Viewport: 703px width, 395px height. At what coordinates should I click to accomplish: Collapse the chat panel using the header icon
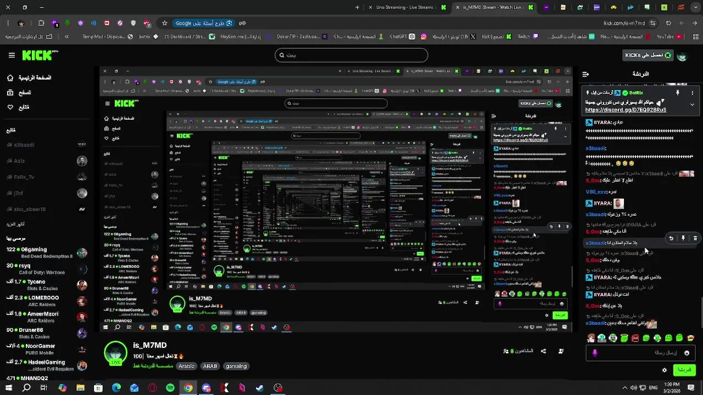click(585, 74)
